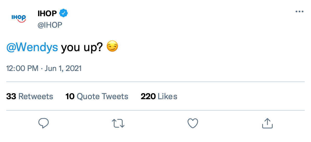
Task: Click the bold number 10
Action: (x=70, y=97)
